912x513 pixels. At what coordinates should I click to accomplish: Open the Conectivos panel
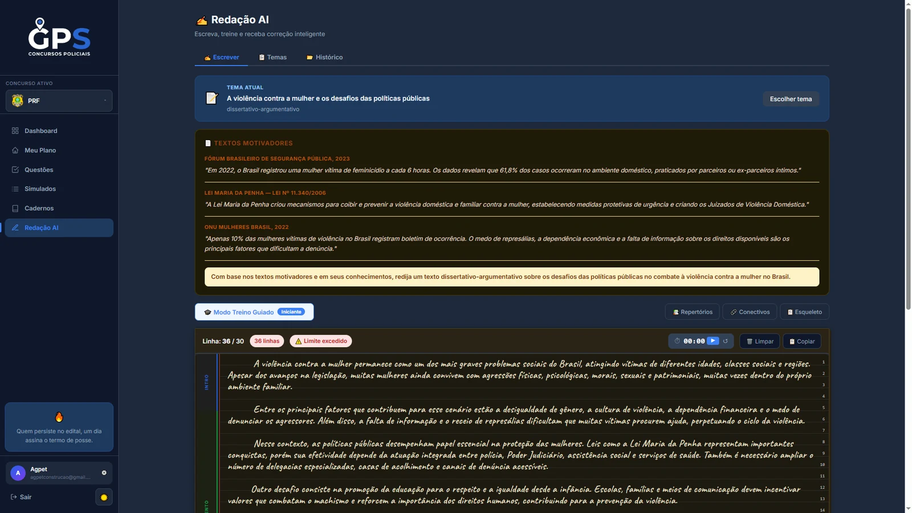pos(750,312)
